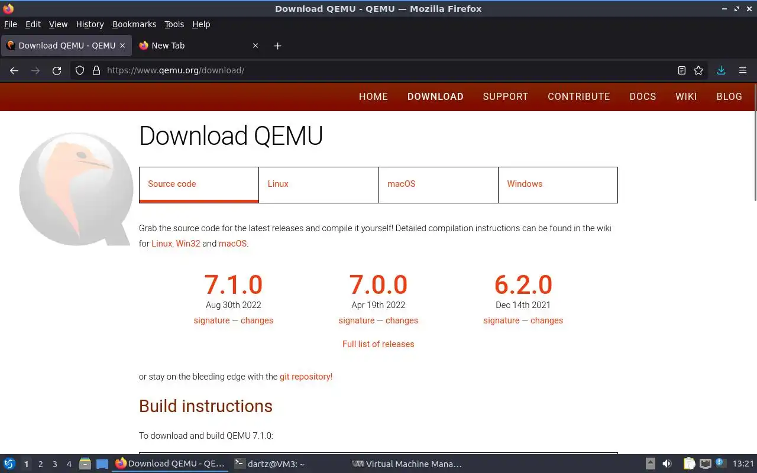Screen dimensions: 757x473
Task: Click the QEMU bird logo image
Action: pos(76,188)
